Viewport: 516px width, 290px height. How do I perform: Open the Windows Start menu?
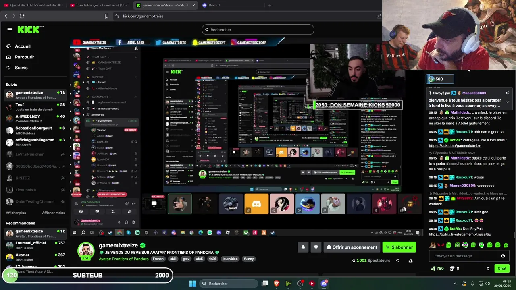[192, 284]
